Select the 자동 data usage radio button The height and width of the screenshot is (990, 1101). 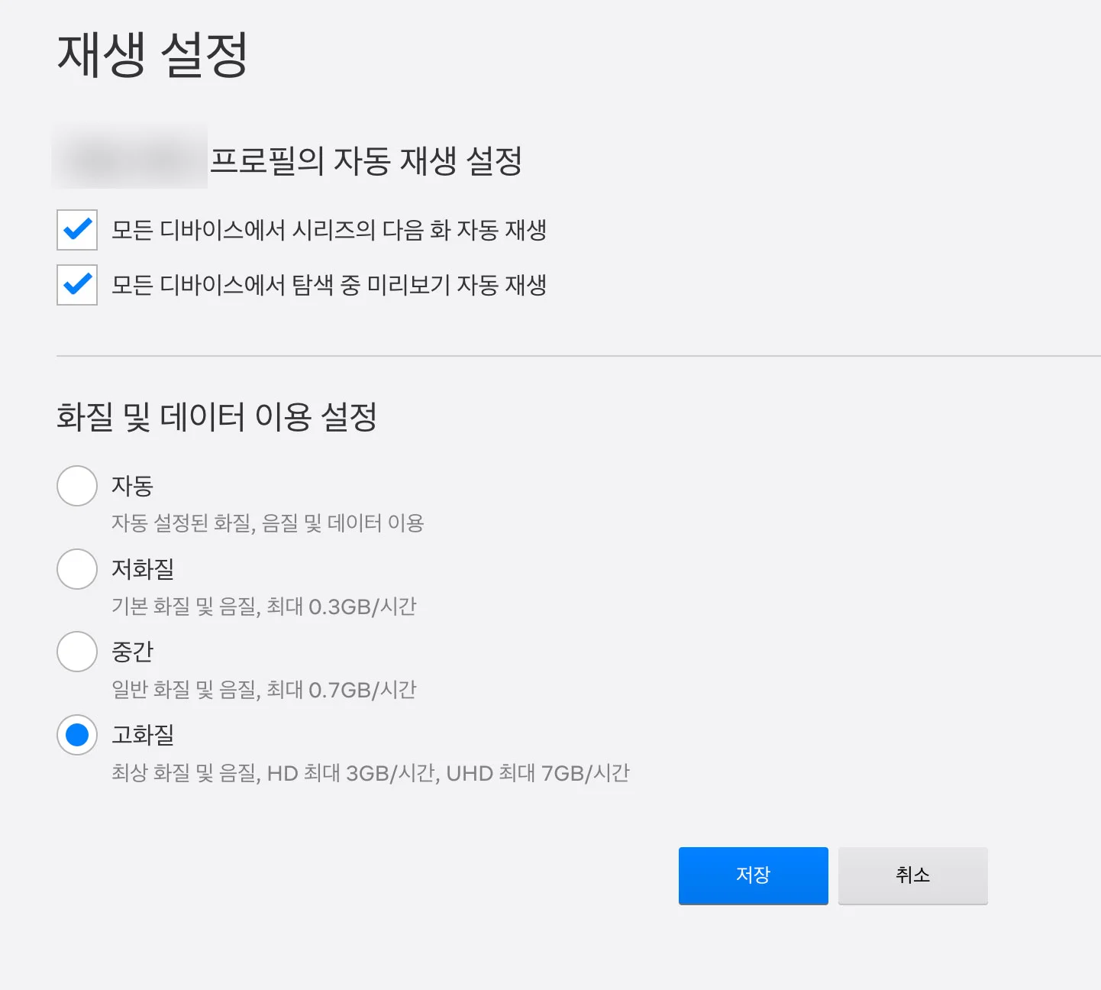click(77, 486)
